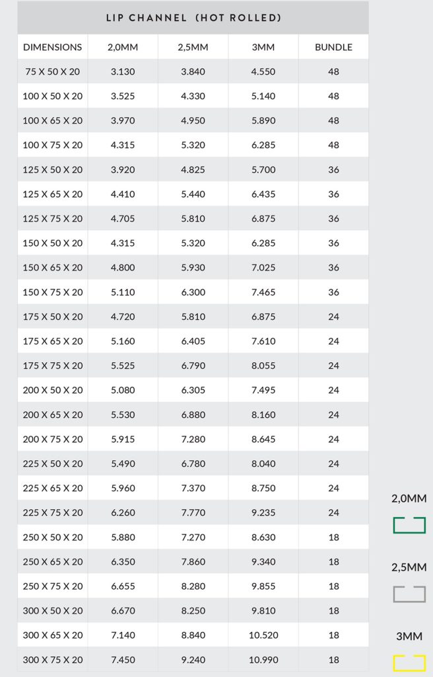This screenshot has width=433, height=677.
Task: Click the 2,5MM column header
Action: [x=193, y=47]
